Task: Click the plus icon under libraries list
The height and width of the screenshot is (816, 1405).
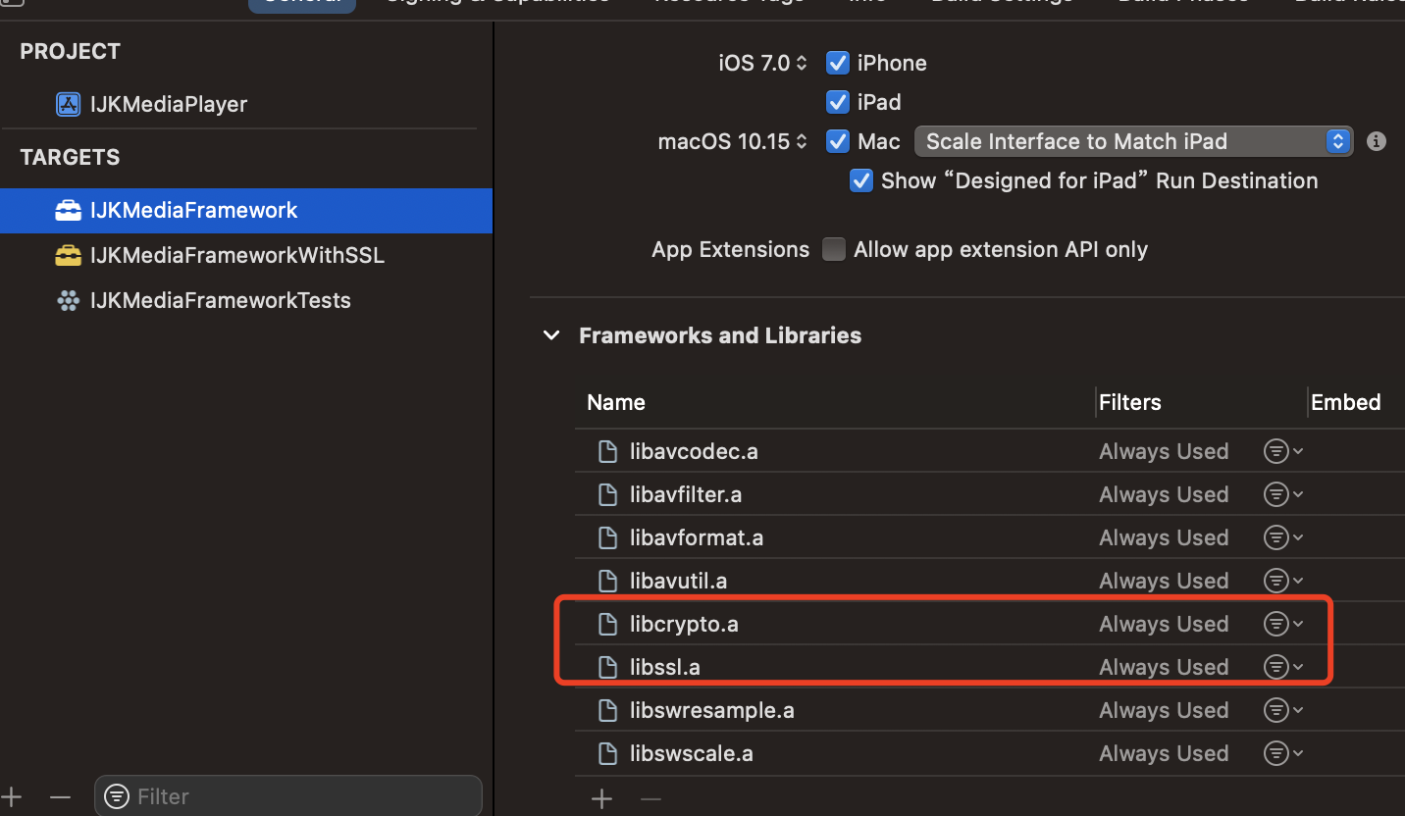Action: coord(601,799)
